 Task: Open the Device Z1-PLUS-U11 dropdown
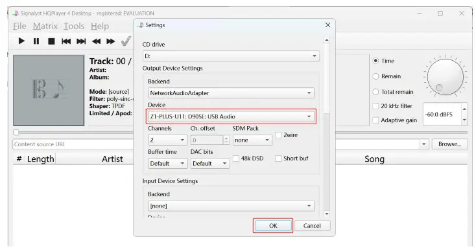[x=231, y=116]
